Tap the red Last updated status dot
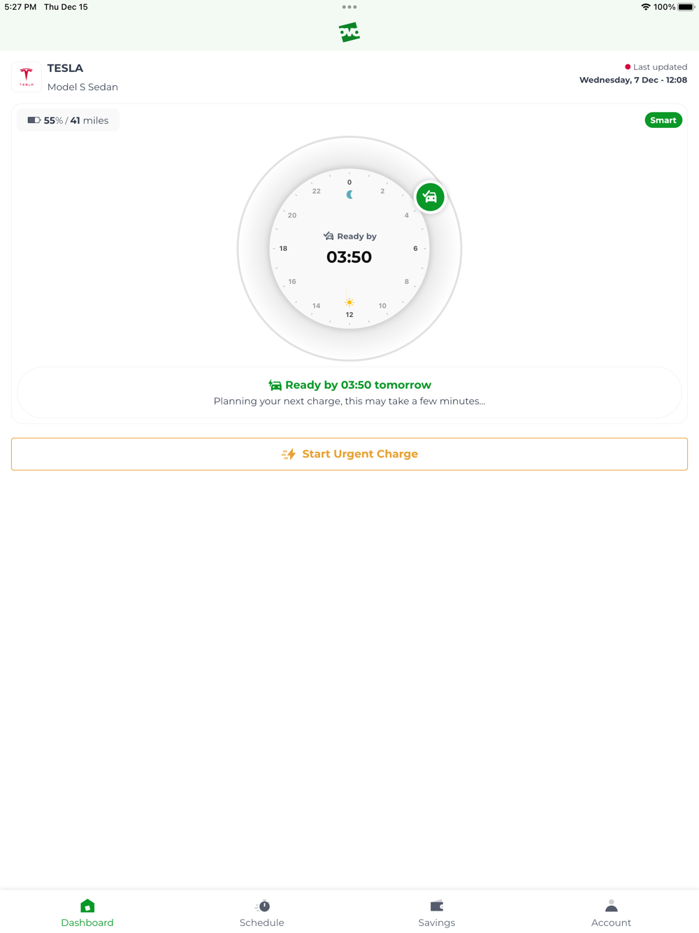 point(628,67)
